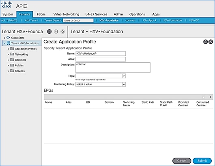Expand the Application Profiles node
The width and height of the screenshot is (215, 166).
point(8,49)
